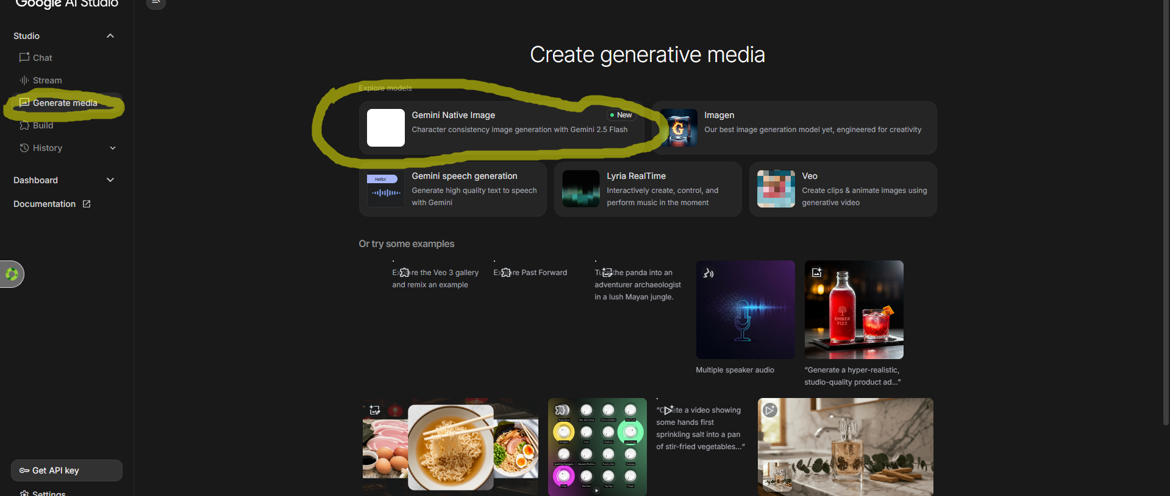
Task: Click the Lyria RealTime teal waveform icon
Action: pos(581,189)
